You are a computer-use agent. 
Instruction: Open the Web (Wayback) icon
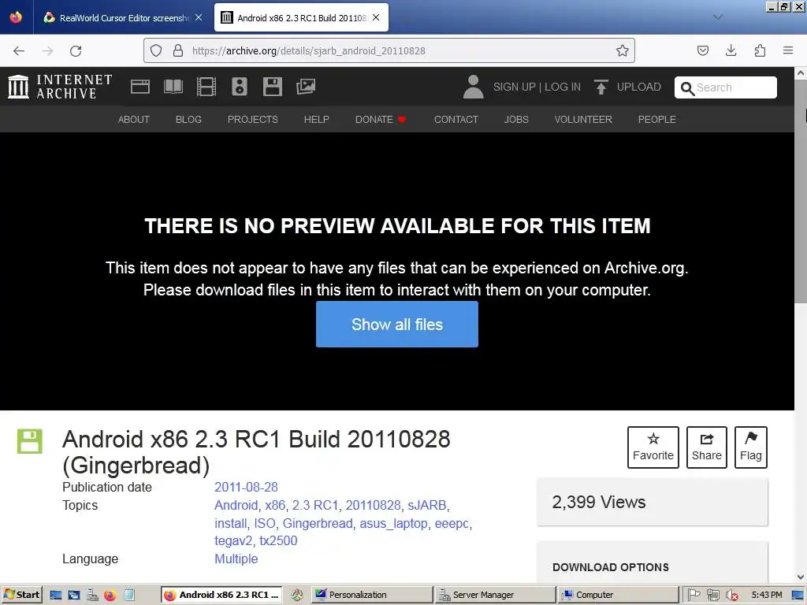140,87
